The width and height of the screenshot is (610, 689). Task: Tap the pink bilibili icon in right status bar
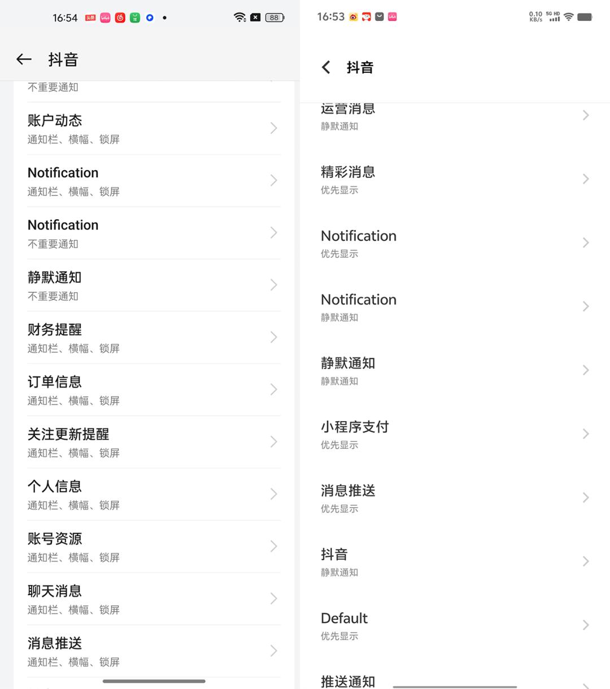coord(393,17)
